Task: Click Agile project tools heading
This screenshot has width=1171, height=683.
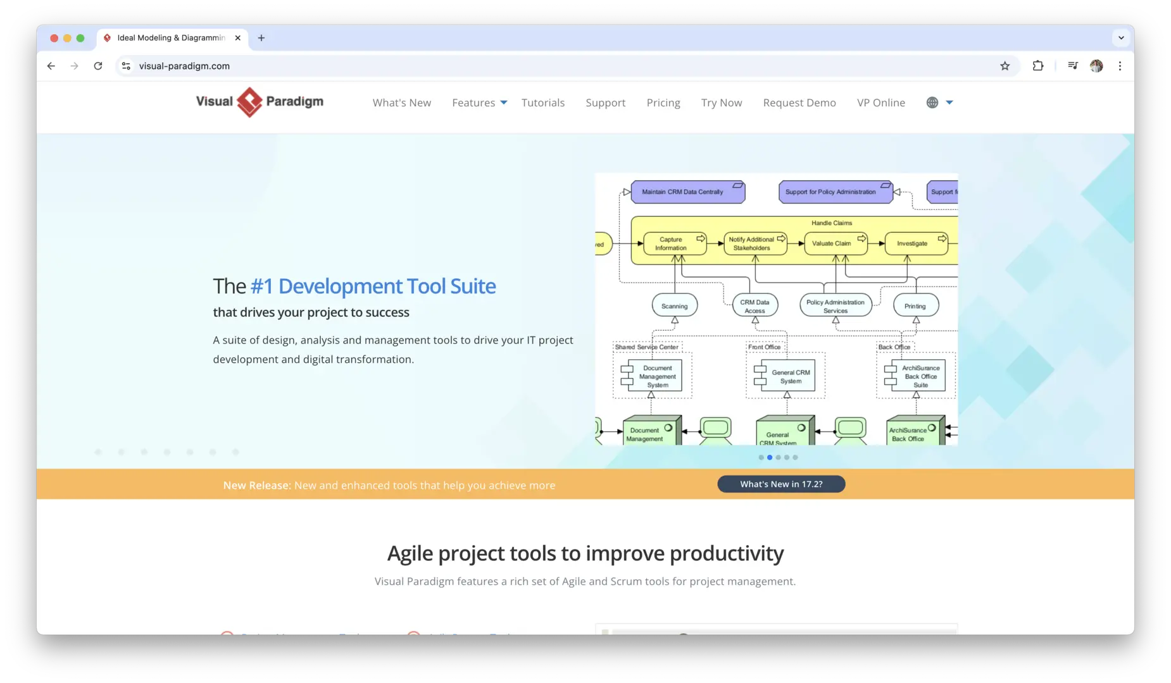Action: [x=585, y=553]
